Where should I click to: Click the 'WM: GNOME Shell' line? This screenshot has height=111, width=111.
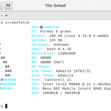click(x=48, y=62)
